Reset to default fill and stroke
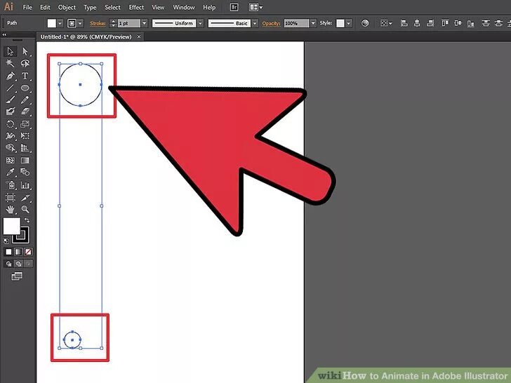This screenshot has height=383, width=511. [6, 241]
